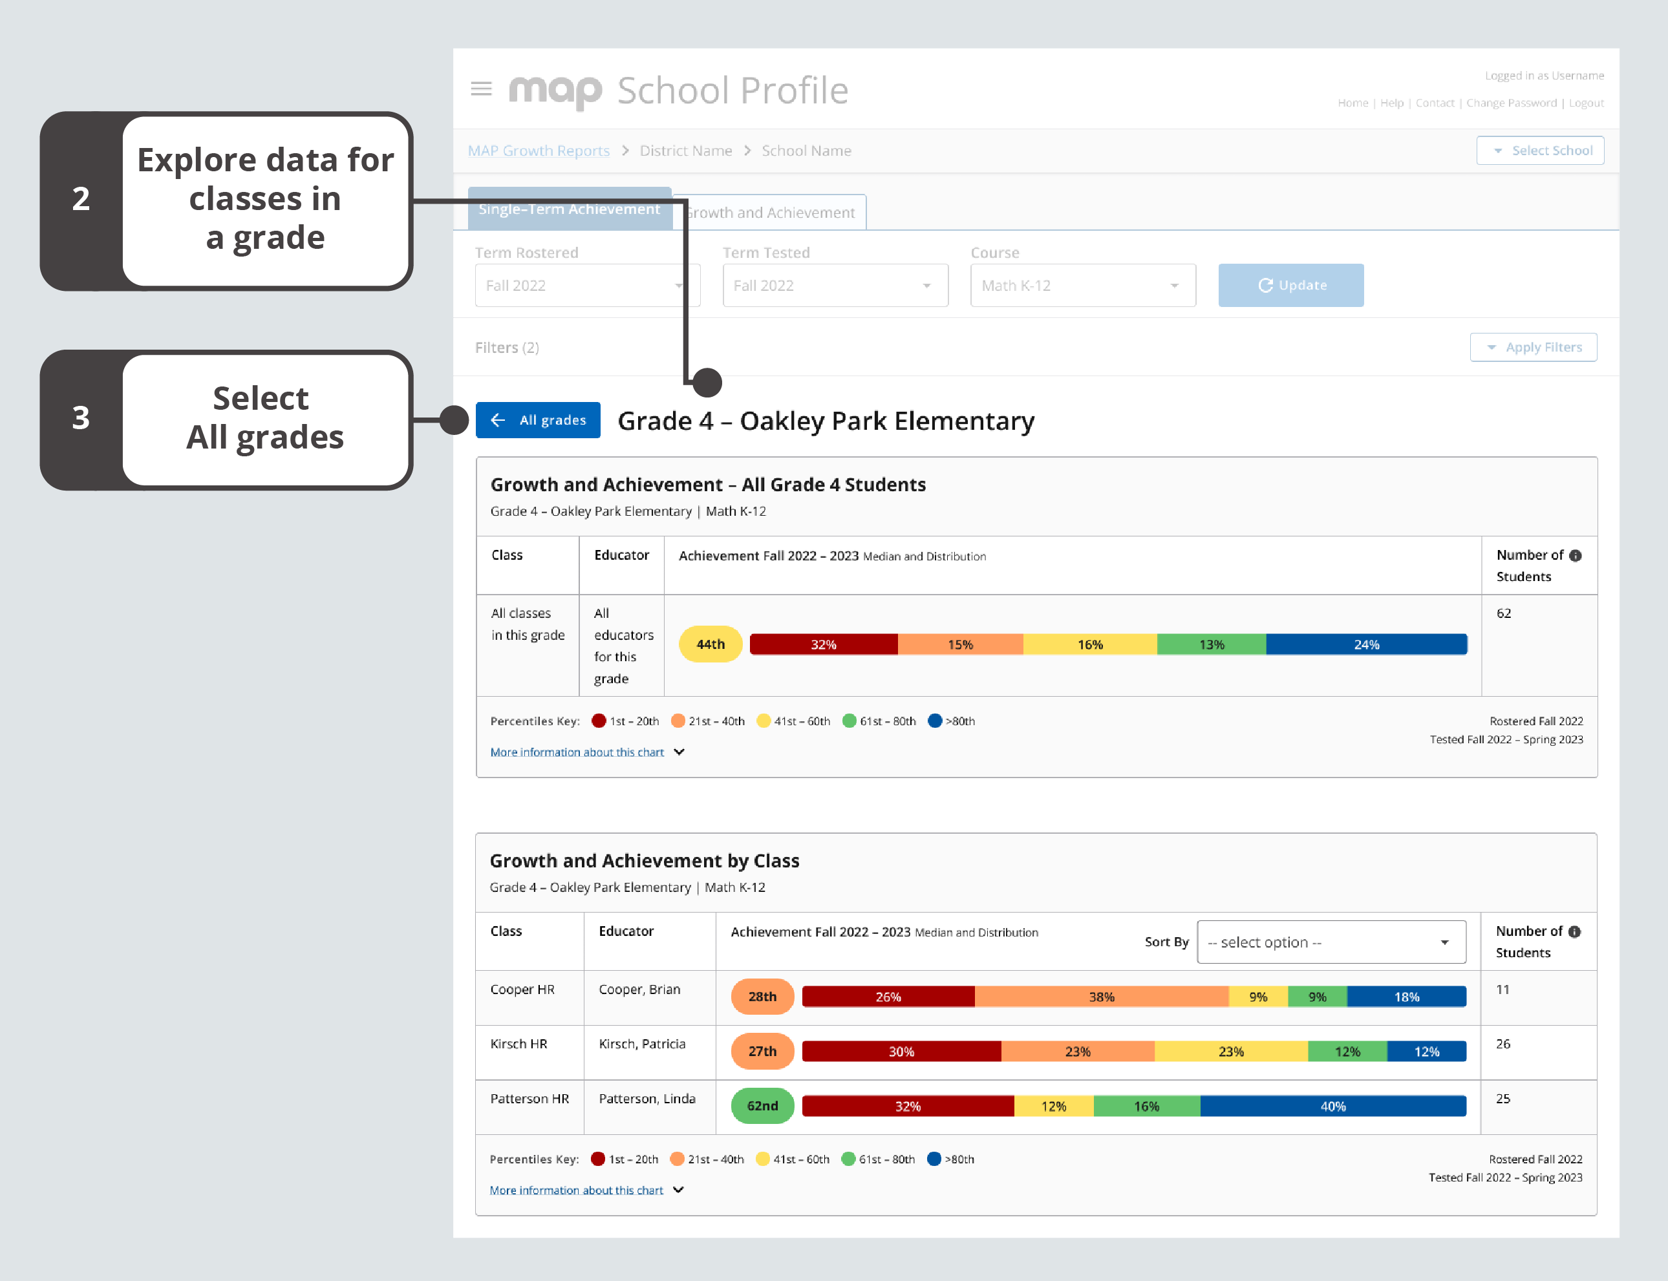The height and width of the screenshot is (1281, 1668).
Task: Click the MAP Growth Reports breadcrumb link
Action: (x=539, y=150)
